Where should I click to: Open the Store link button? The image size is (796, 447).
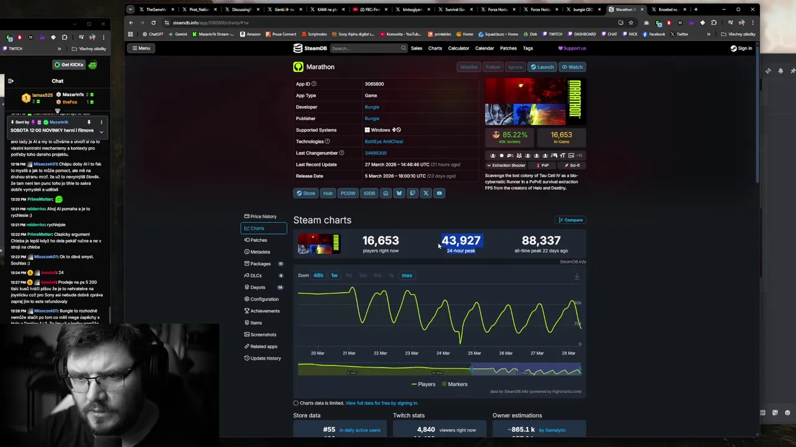click(305, 193)
